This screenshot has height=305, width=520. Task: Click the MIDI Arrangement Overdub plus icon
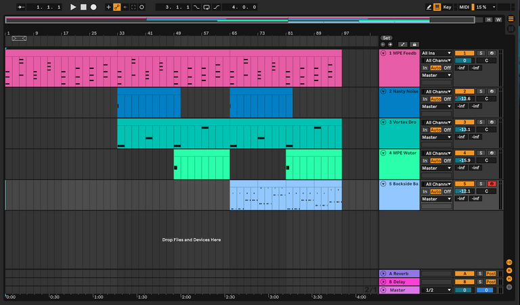pyautogui.click(x=108, y=7)
